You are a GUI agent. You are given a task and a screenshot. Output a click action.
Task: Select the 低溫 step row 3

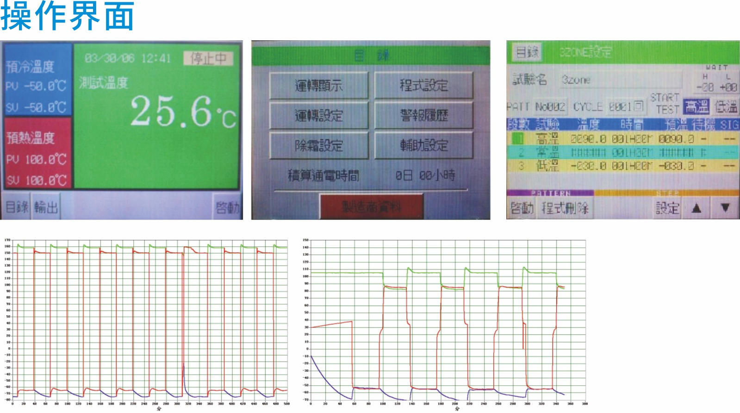point(622,166)
